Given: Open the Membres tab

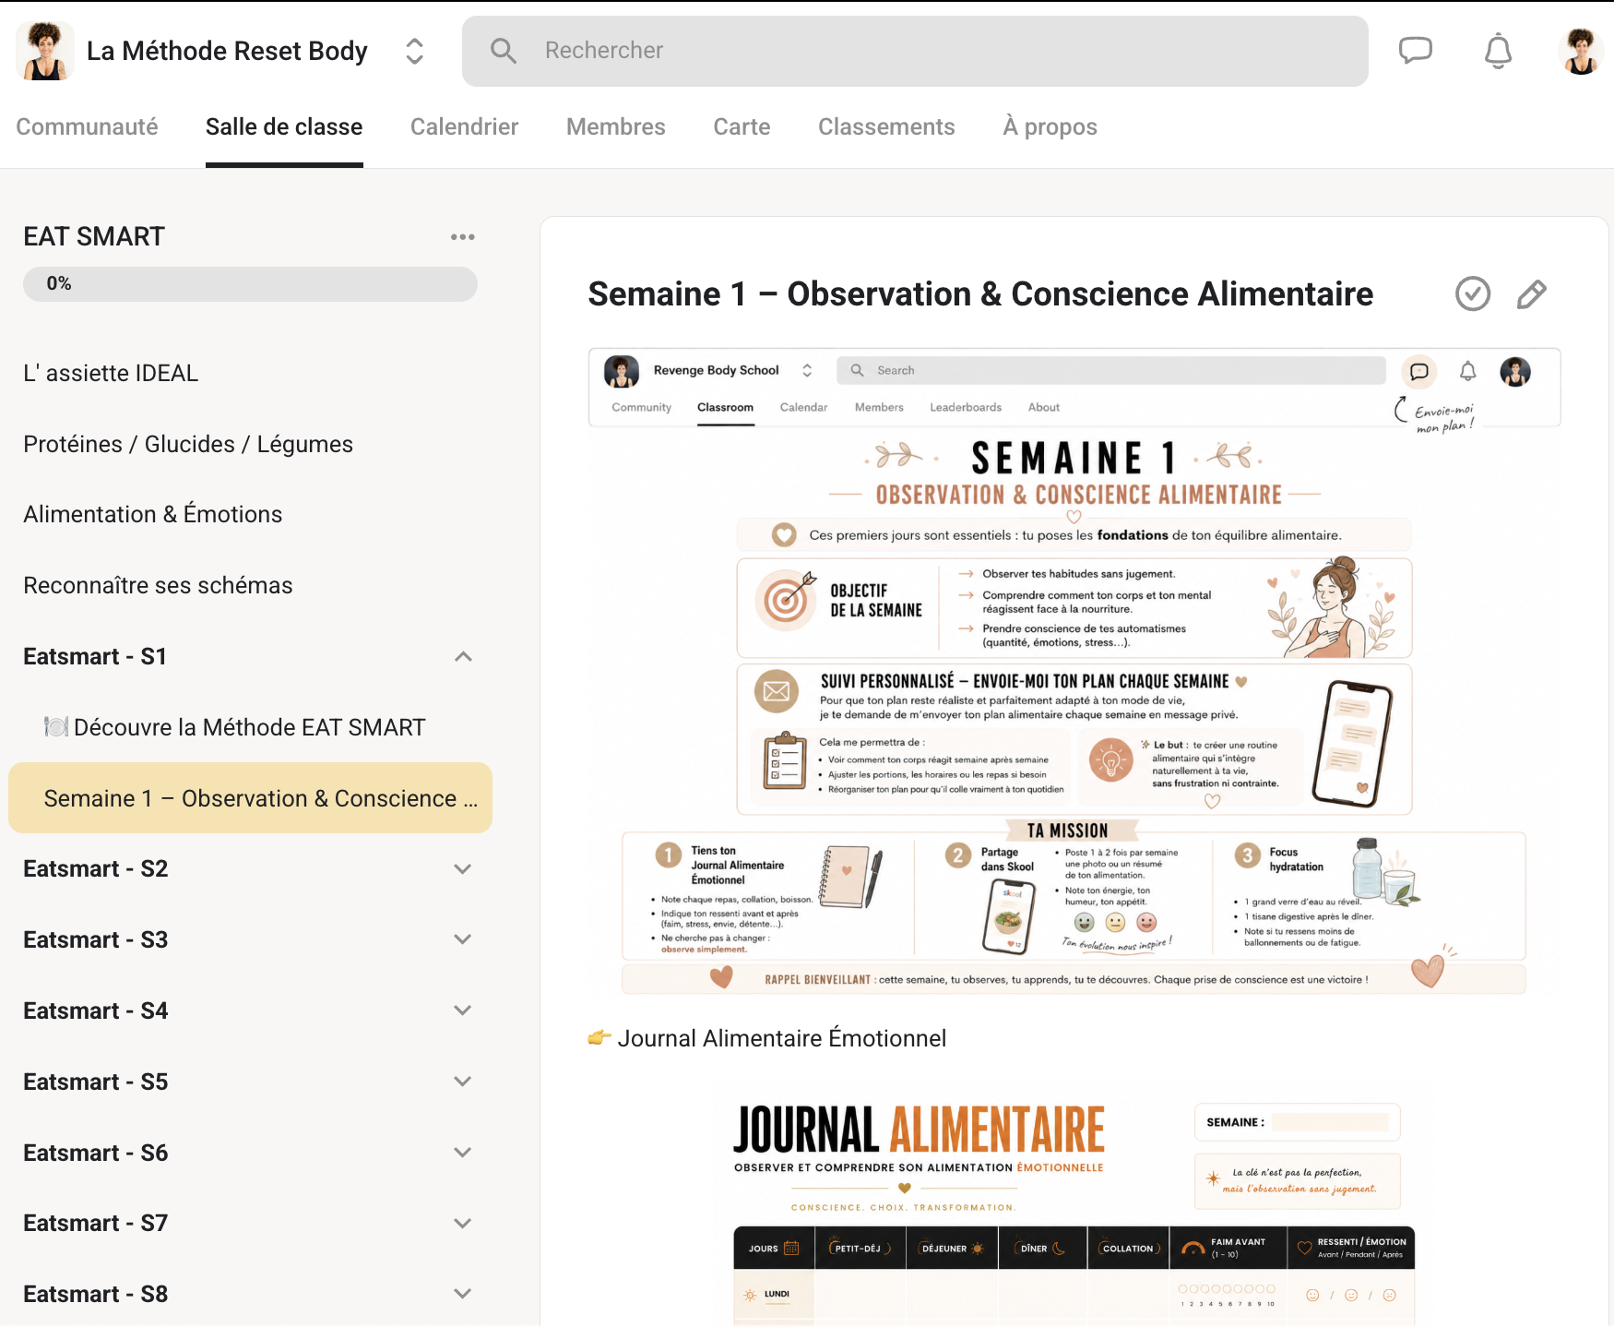Looking at the screenshot, I should 615,126.
